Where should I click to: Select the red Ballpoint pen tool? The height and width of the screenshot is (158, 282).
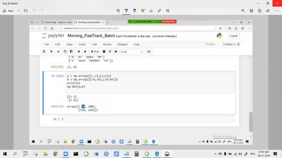pyautogui.click(x=126, y=11)
